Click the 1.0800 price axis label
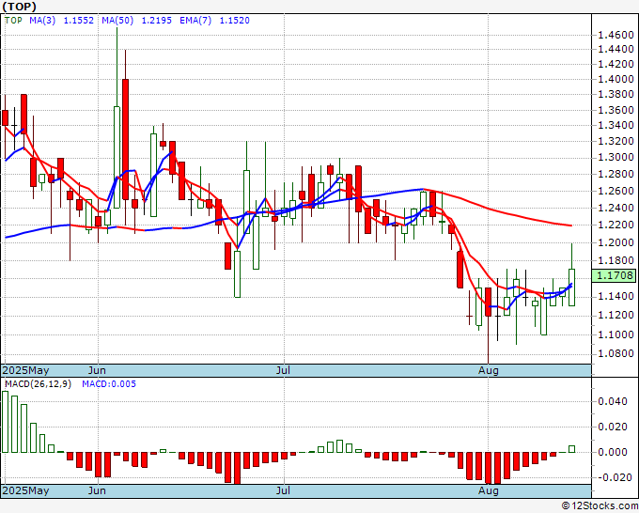 (616, 353)
